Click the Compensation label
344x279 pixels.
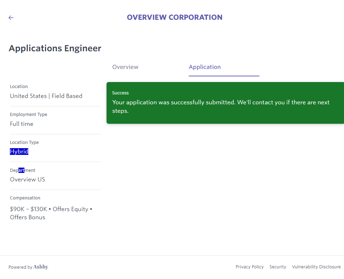tap(25, 198)
